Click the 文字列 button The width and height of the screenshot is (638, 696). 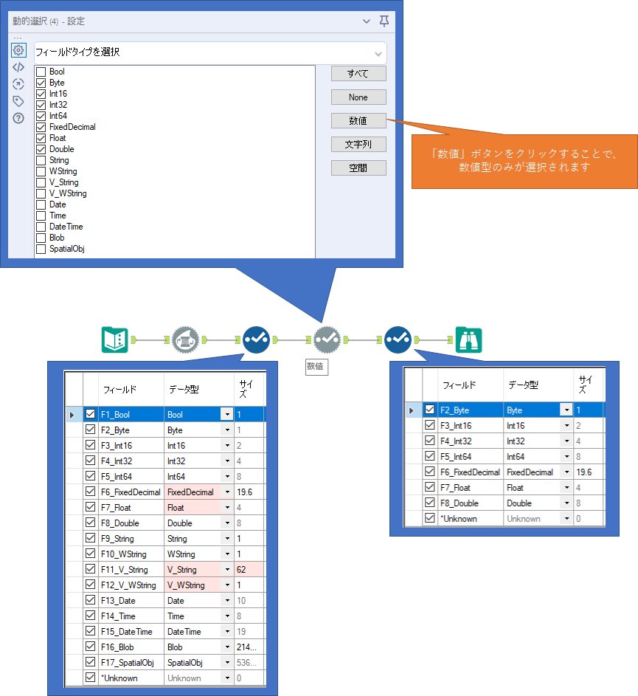[x=358, y=144]
